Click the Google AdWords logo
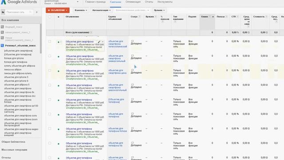 coord(19,2)
